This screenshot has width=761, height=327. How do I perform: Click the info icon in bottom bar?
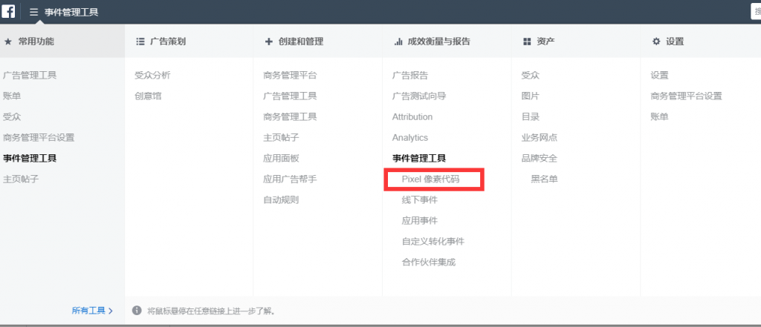click(x=137, y=310)
